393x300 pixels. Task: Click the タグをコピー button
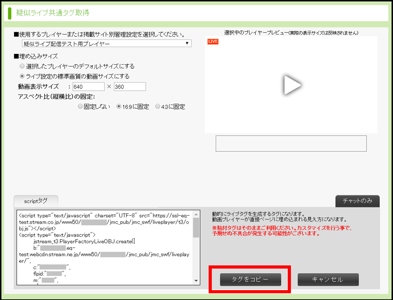(x=250, y=279)
